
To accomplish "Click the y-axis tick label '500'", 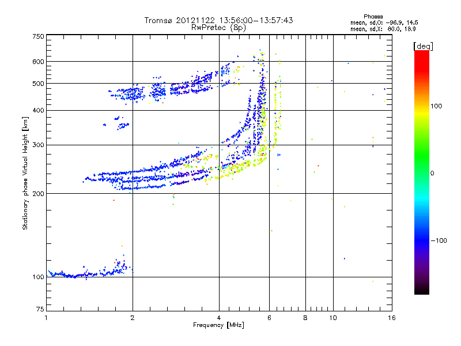I will click(x=38, y=84).
